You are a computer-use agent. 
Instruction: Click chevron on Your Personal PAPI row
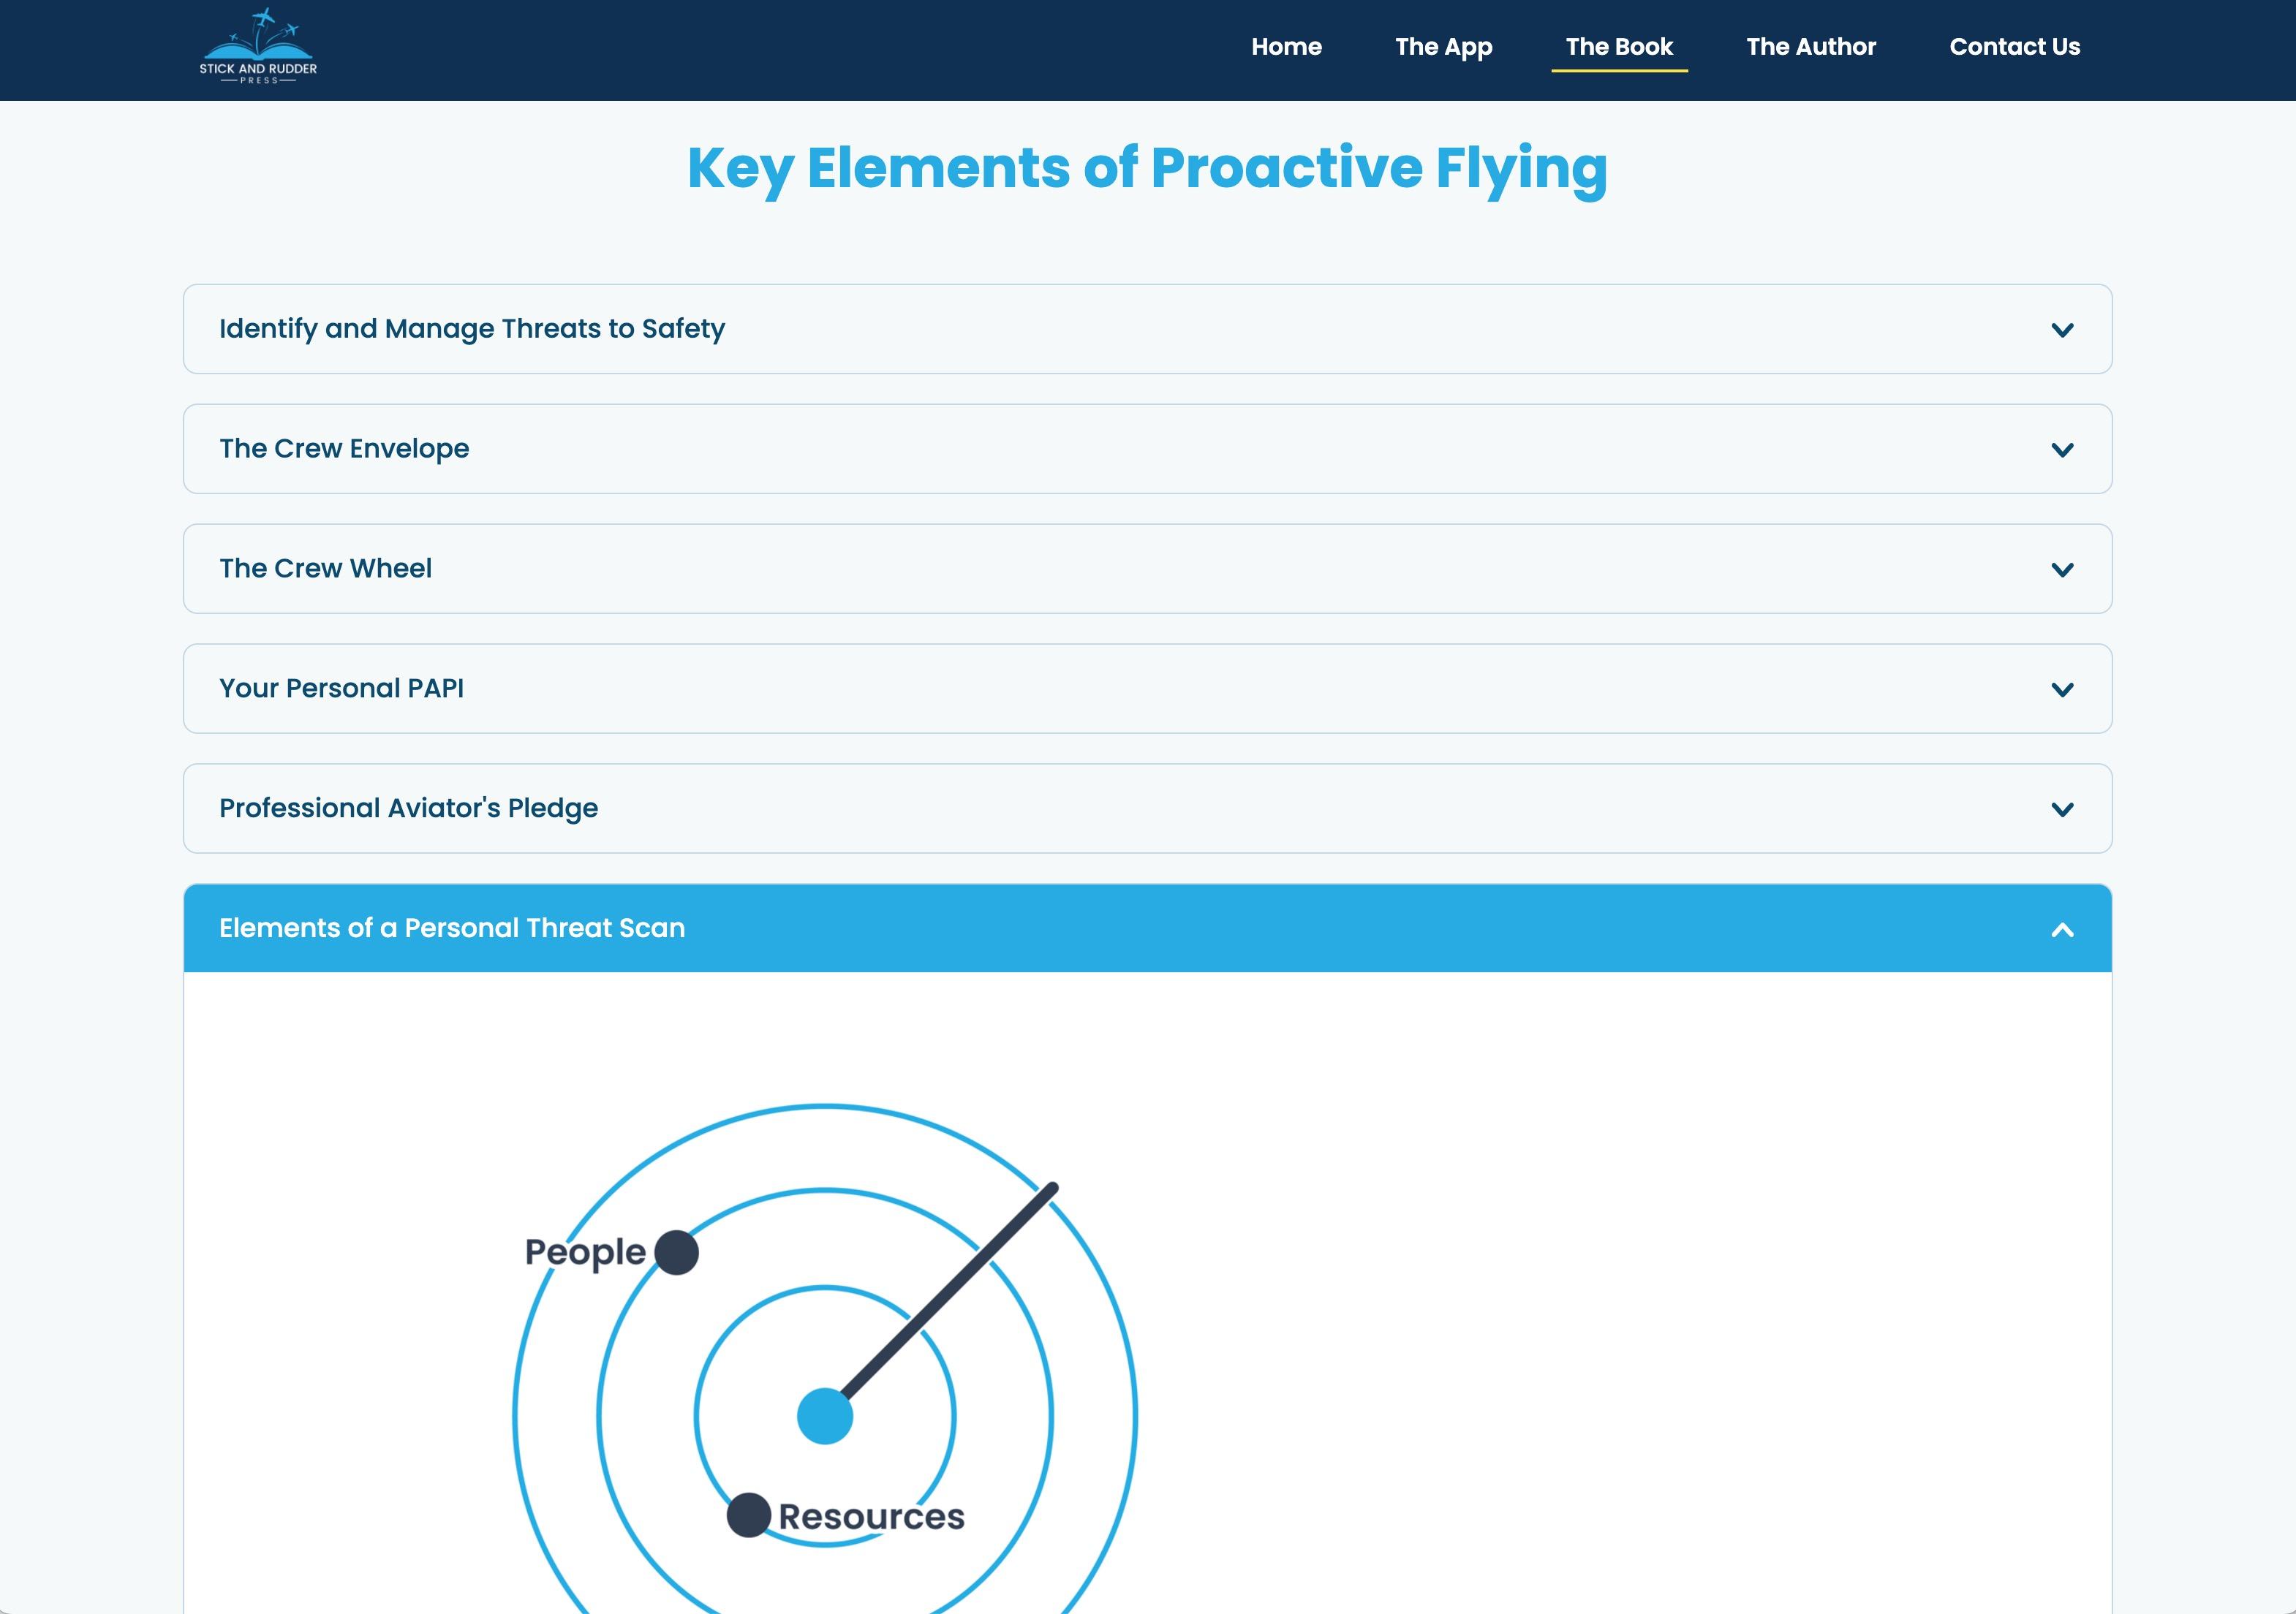click(x=2062, y=689)
